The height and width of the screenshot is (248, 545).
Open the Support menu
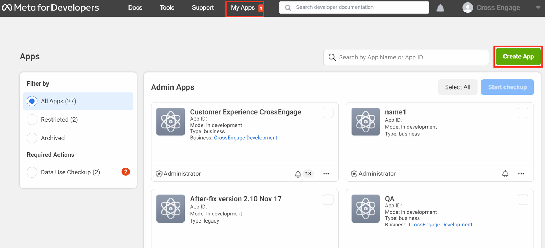click(203, 7)
